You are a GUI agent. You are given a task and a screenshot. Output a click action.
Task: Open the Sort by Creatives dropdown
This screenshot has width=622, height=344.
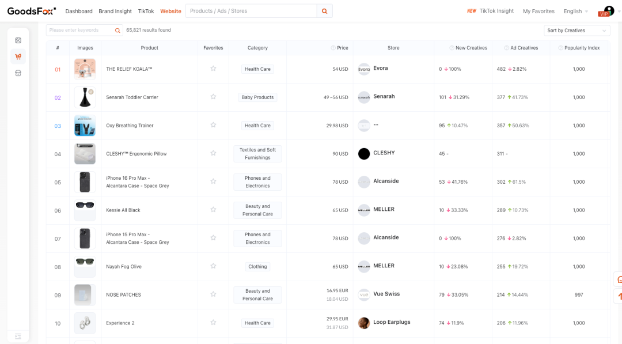(577, 31)
